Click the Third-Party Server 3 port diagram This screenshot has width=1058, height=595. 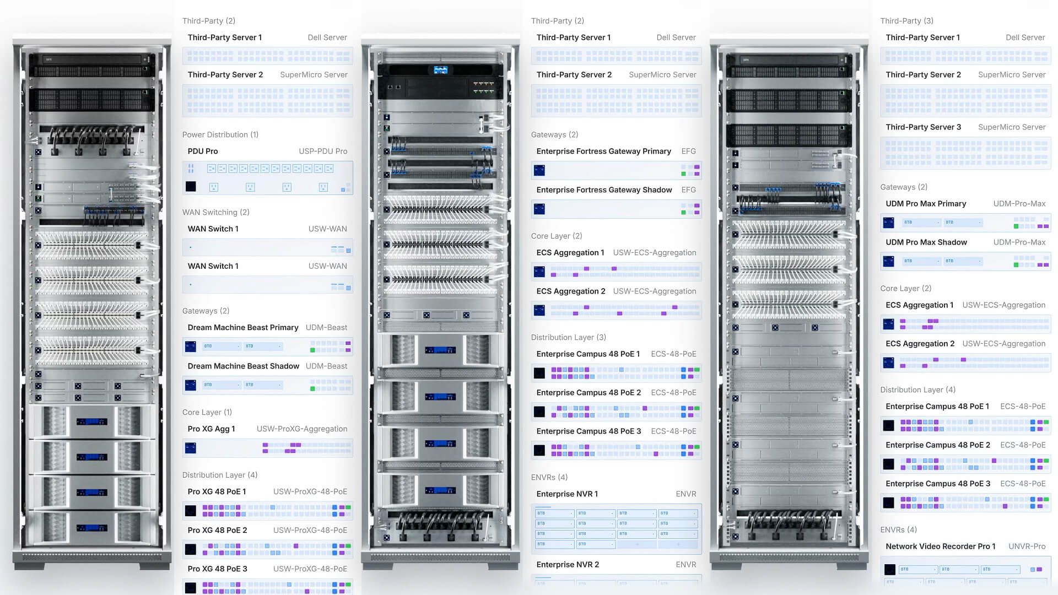tap(966, 153)
